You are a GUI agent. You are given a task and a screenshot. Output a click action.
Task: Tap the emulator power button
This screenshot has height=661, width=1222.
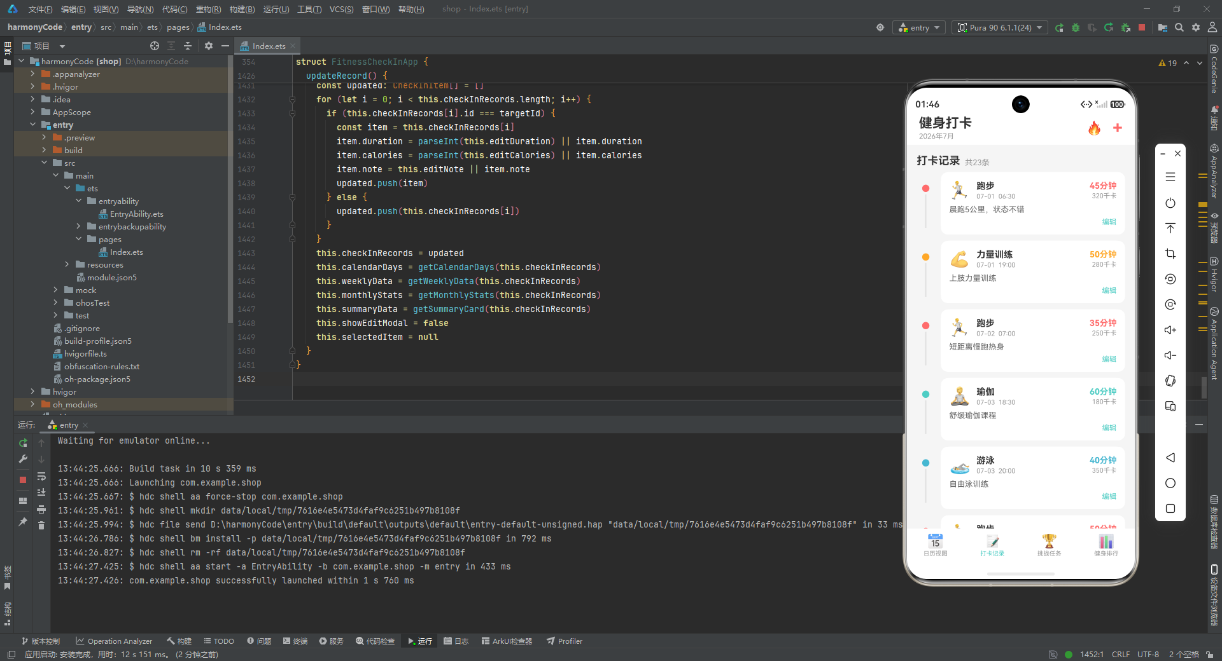[1170, 203]
